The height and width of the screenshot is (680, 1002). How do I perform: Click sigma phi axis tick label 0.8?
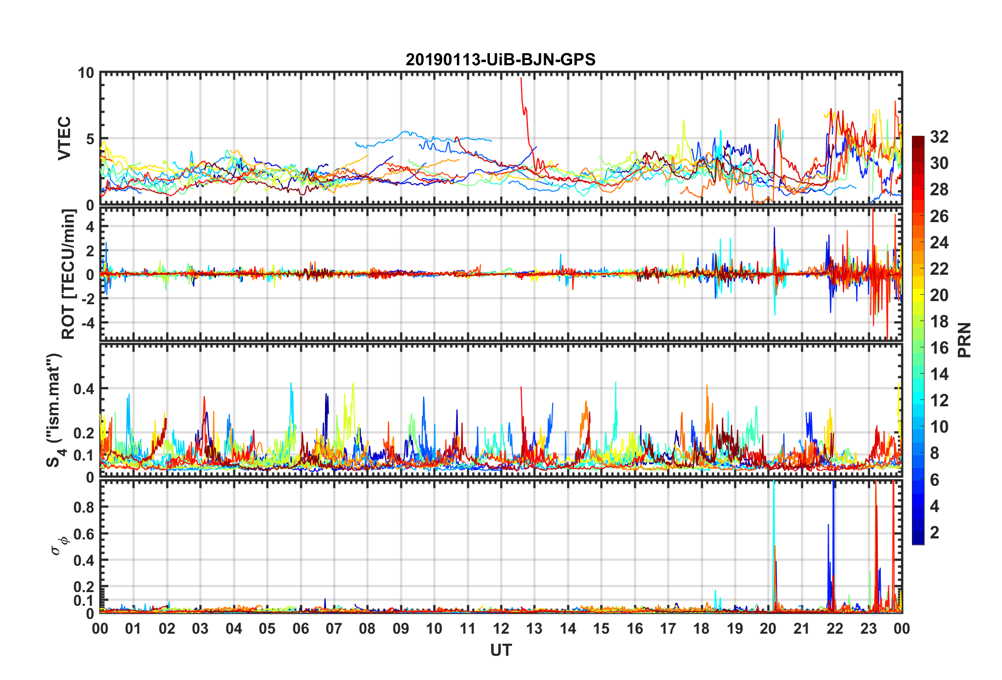point(84,507)
